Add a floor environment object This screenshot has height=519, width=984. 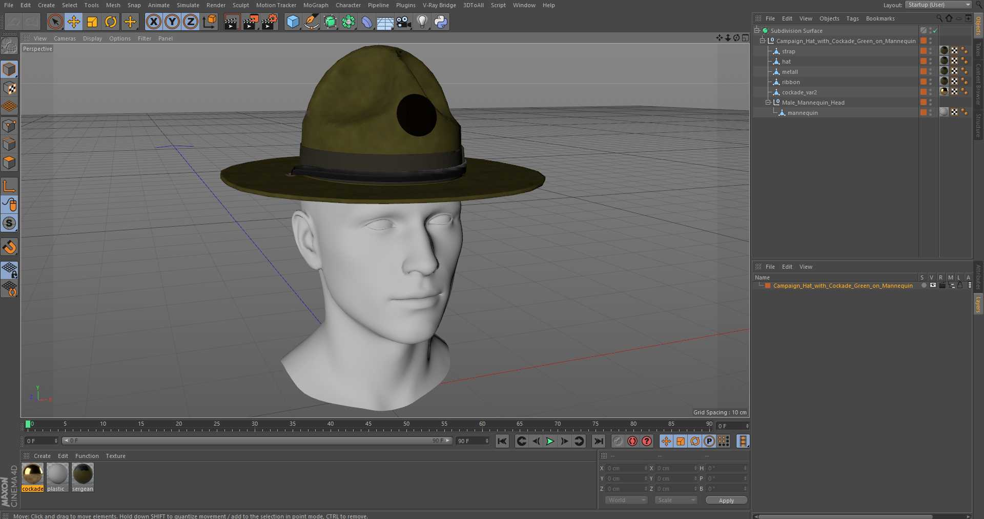[385, 22]
